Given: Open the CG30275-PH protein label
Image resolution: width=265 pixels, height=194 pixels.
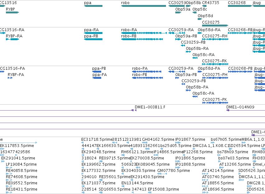Looking at the screenshot, I should [215, 75].
